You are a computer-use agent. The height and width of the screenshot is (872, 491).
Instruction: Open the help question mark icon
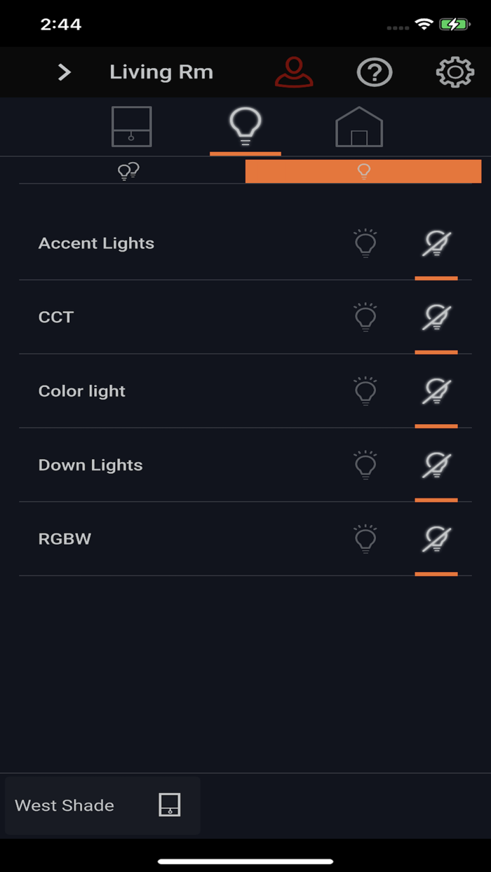click(374, 71)
